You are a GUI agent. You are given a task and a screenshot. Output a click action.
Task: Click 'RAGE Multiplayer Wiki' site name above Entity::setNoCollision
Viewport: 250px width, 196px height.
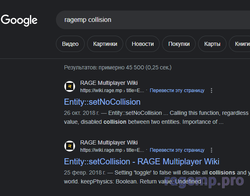109,83
